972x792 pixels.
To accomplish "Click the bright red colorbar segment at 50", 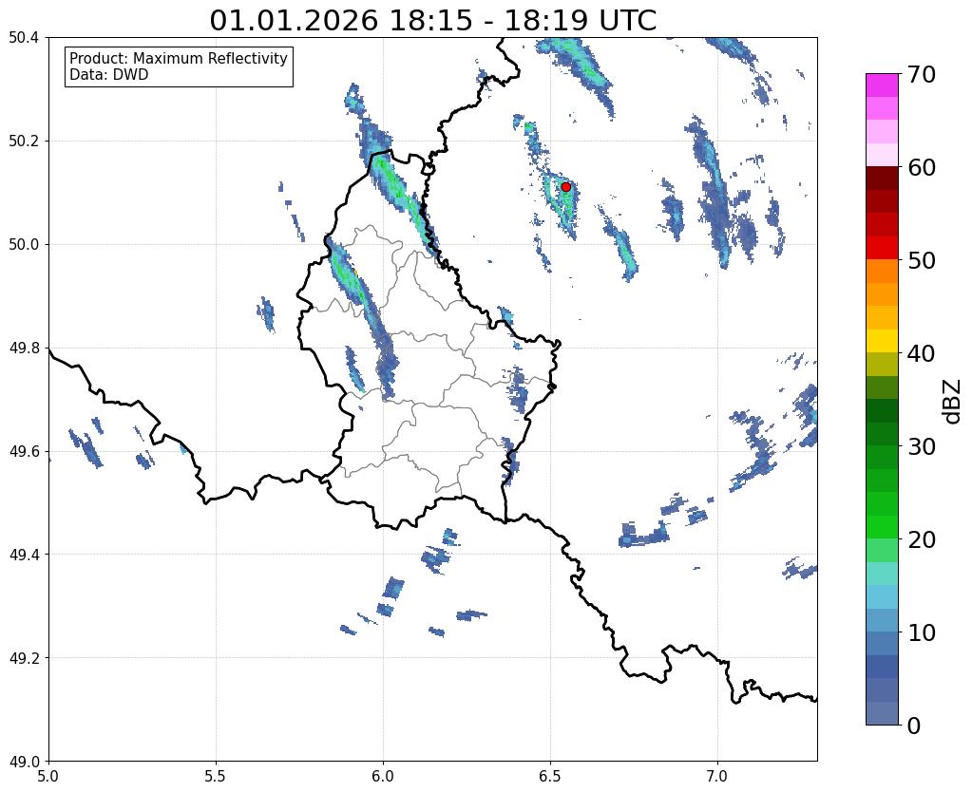I will tap(882, 248).
